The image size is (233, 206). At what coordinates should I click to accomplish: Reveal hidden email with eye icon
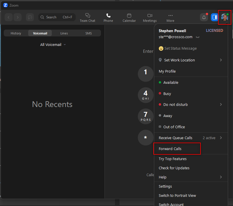pos(198,37)
